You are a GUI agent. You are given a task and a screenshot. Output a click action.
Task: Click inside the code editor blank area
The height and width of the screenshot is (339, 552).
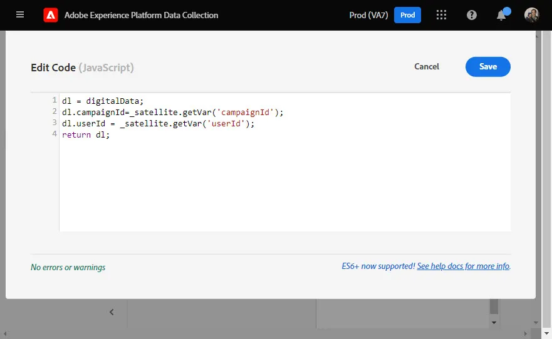pos(284,186)
